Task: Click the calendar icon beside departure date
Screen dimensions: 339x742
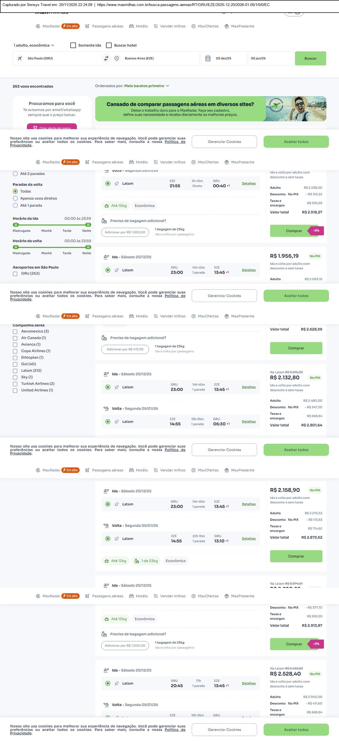Action: (x=208, y=58)
